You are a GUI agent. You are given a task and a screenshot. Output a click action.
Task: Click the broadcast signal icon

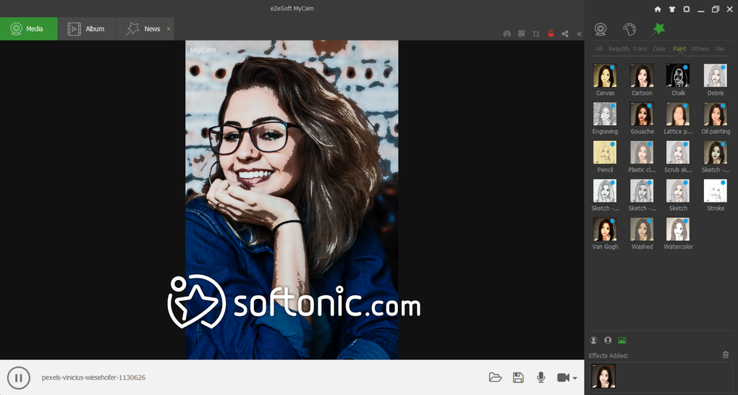(x=507, y=34)
